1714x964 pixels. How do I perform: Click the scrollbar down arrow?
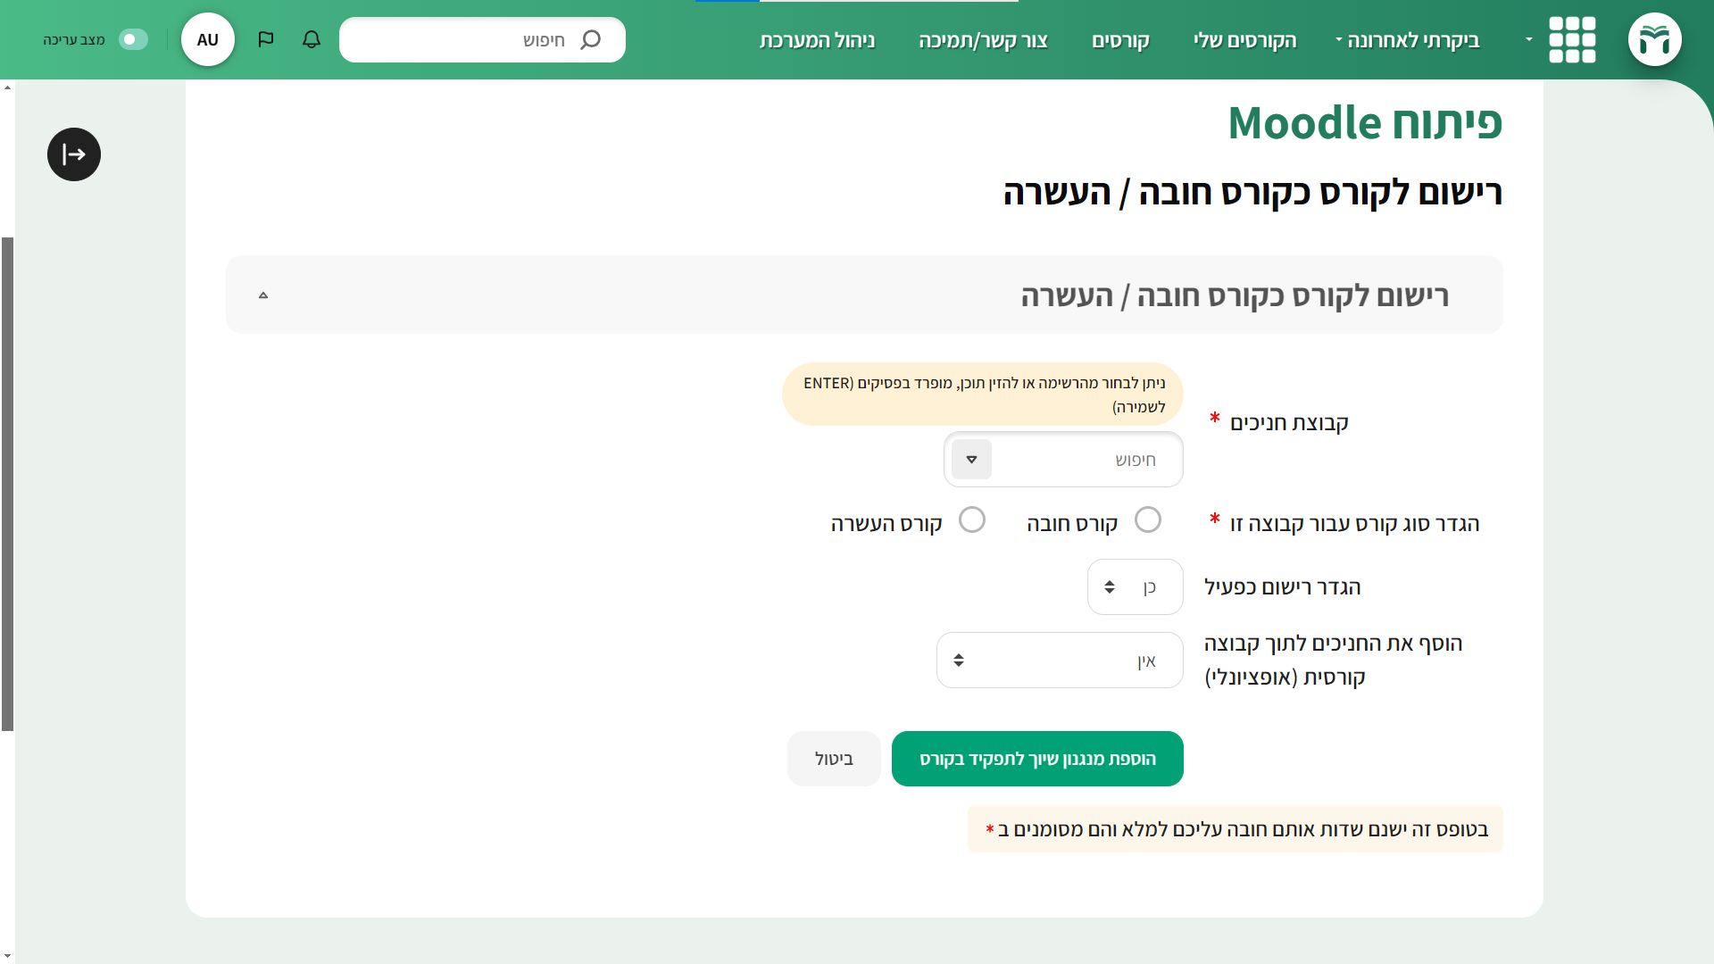point(7,957)
